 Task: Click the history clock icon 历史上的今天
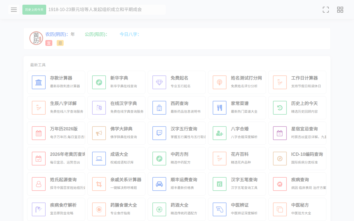pyautogui.click(x=280, y=108)
